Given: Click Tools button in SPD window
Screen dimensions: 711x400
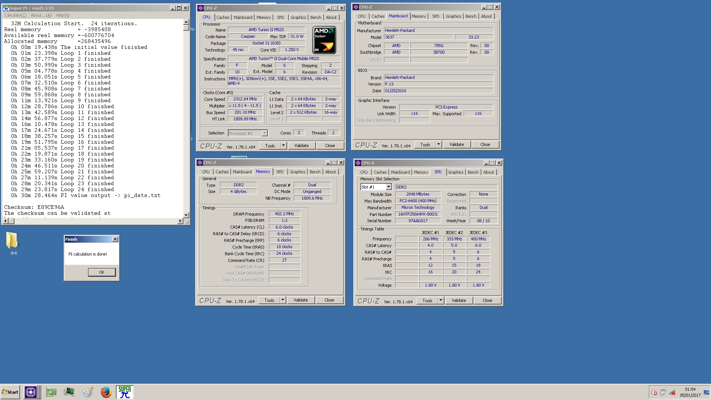Looking at the screenshot, I should pyautogui.click(x=427, y=300).
